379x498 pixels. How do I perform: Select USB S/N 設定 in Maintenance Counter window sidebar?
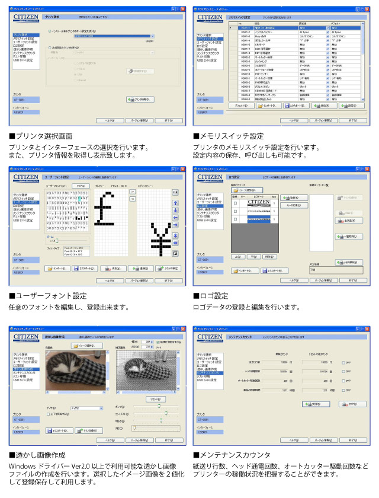(x=207, y=380)
